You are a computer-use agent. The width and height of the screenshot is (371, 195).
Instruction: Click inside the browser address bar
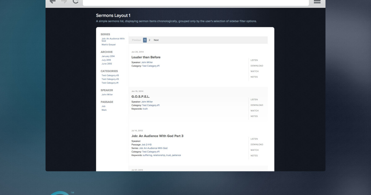(196, 2)
